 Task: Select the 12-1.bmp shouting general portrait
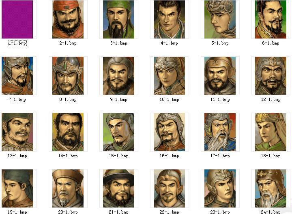[271, 76]
